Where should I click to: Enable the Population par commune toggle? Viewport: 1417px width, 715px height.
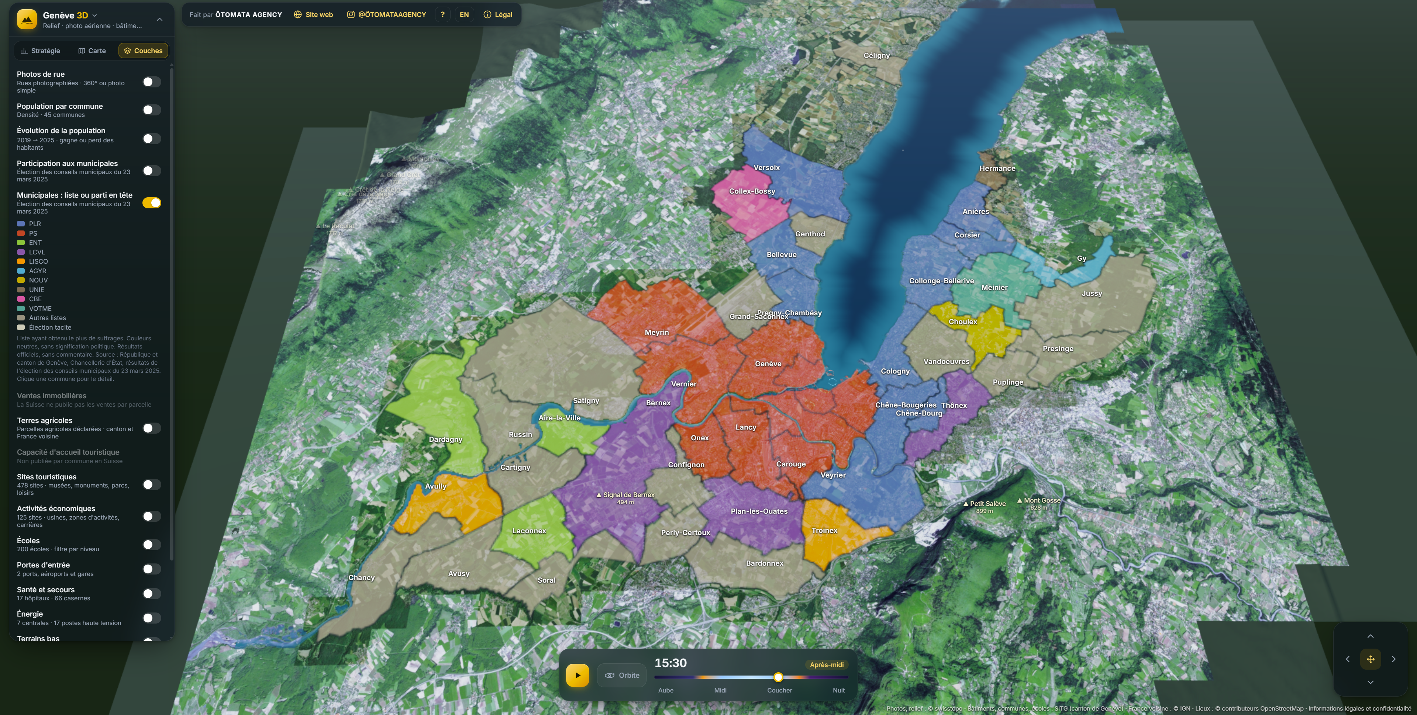152,110
